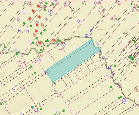Select the H & T C RR survey label
The image size is (139, 115).
[x=102, y=11]
